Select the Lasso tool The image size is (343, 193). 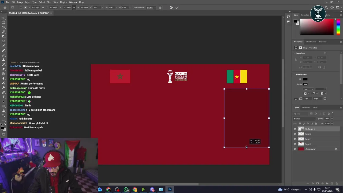[x=3, y=27]
